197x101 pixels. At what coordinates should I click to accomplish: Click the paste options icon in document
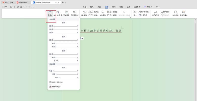(x=81, y=38)
